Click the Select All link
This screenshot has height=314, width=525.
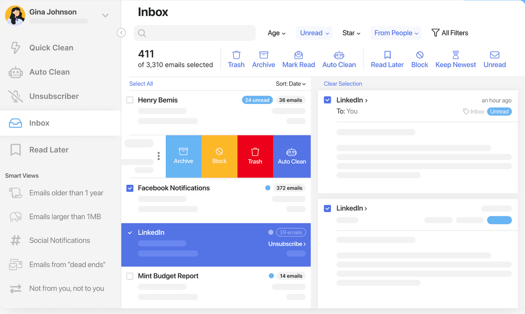[141, 84]
